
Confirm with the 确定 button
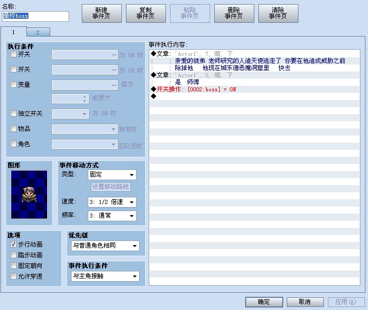coord(264,302)
